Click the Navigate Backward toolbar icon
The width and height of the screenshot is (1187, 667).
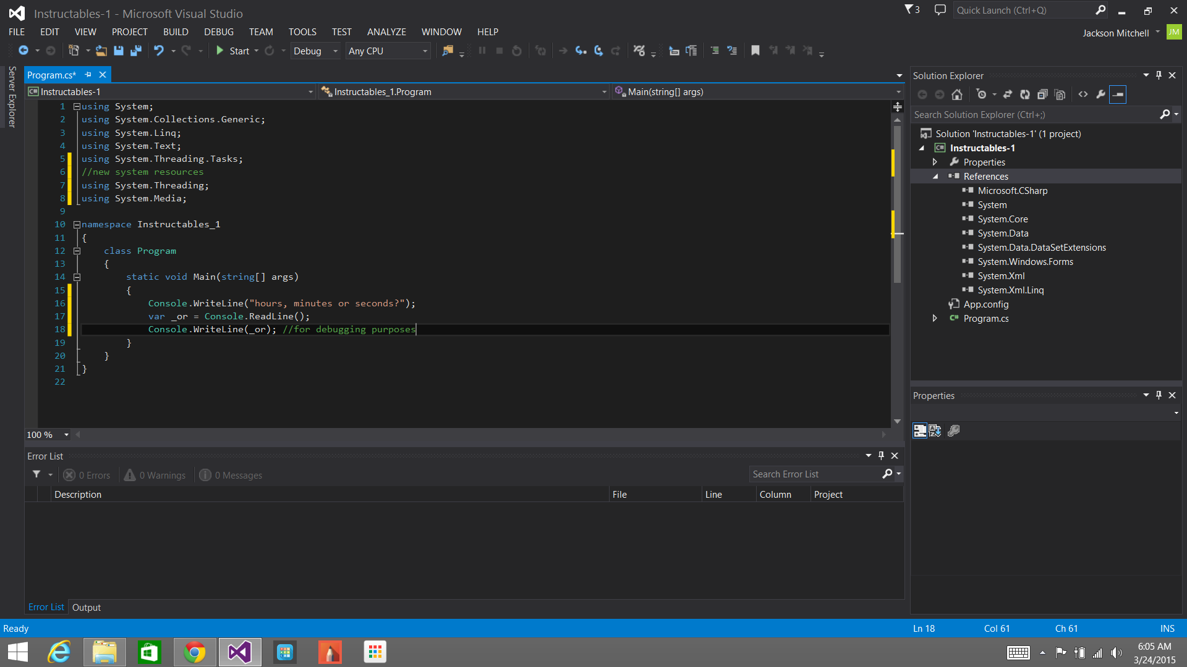(x=23, y=51)
